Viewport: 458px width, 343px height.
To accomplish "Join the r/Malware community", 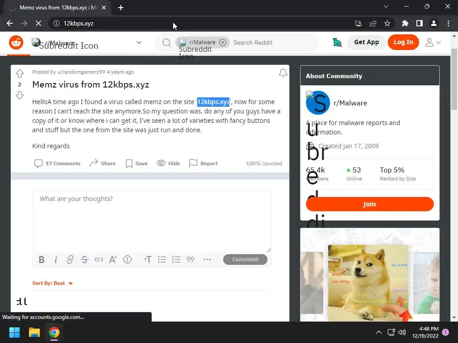I will coord(369,204).
